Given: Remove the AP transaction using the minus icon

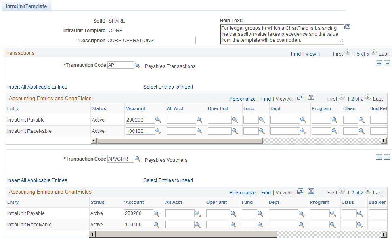Looking at the screenshot, I should pyautogui.click(x=387, y=63).
